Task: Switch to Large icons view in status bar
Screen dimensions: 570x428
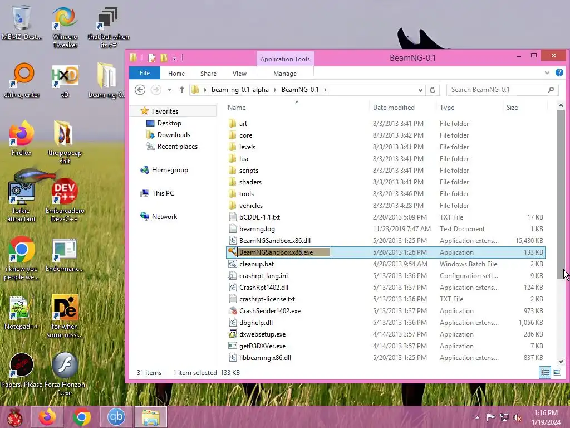Action: pos(557,372)
